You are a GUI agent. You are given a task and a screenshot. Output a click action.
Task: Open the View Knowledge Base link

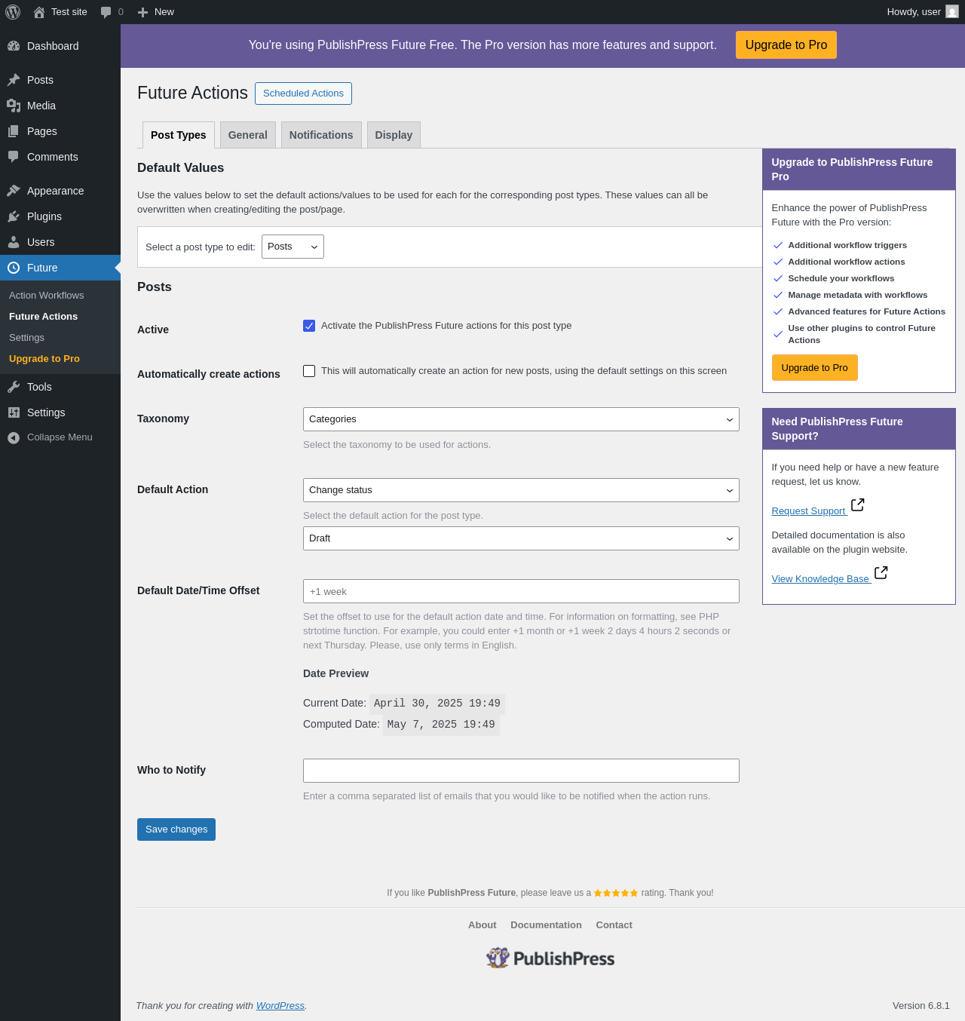click(820, 579)
